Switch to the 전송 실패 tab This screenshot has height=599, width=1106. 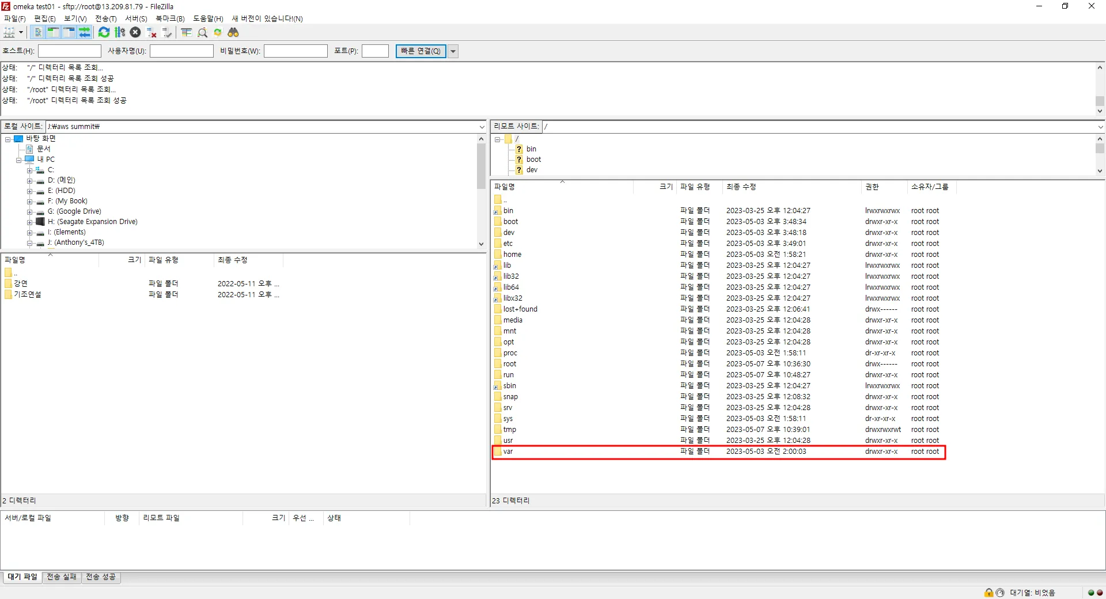click(x=62, y=577)
